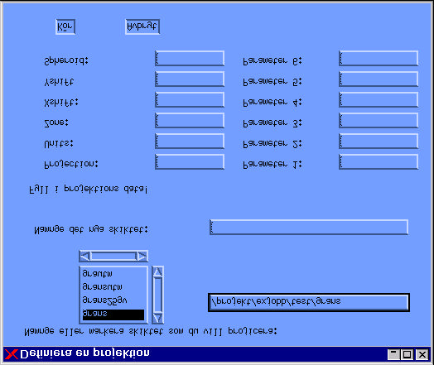Select grautm in the layer list
434x365 pixels.
[x=113, y=274]
